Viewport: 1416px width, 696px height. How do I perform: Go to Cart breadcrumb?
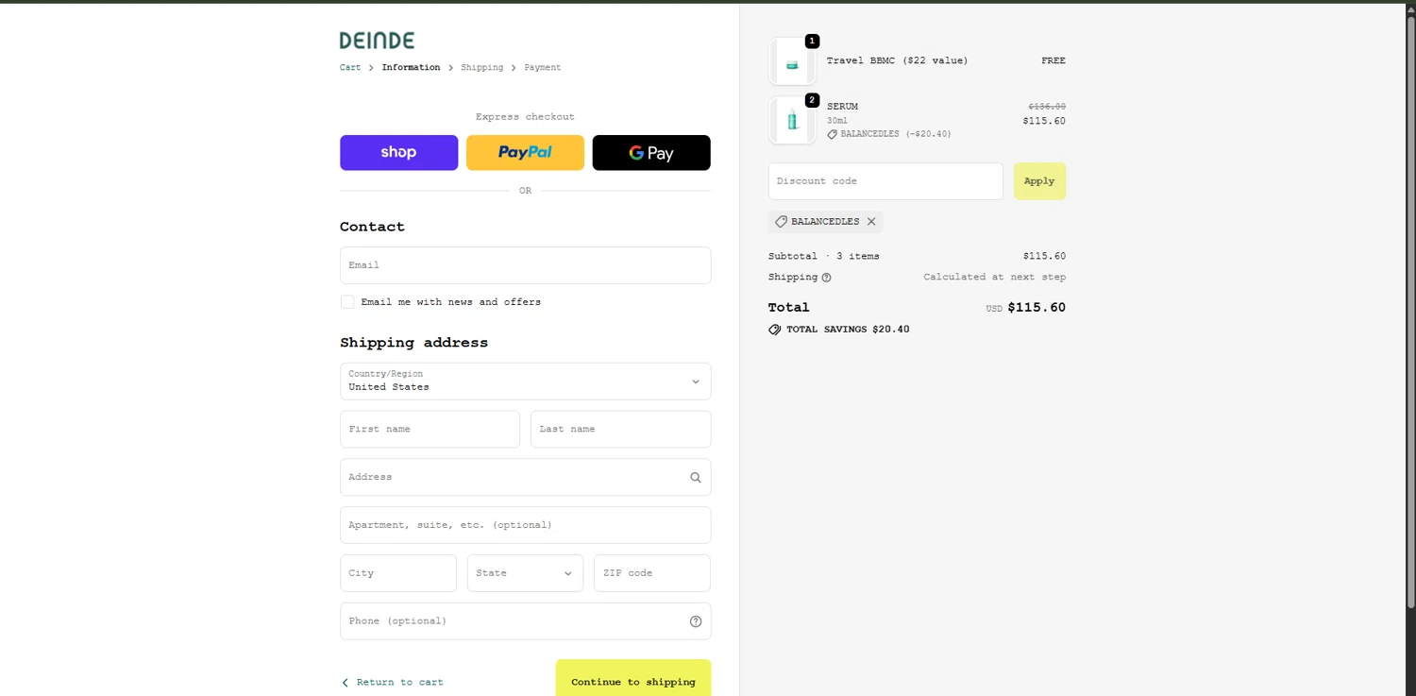350,68
